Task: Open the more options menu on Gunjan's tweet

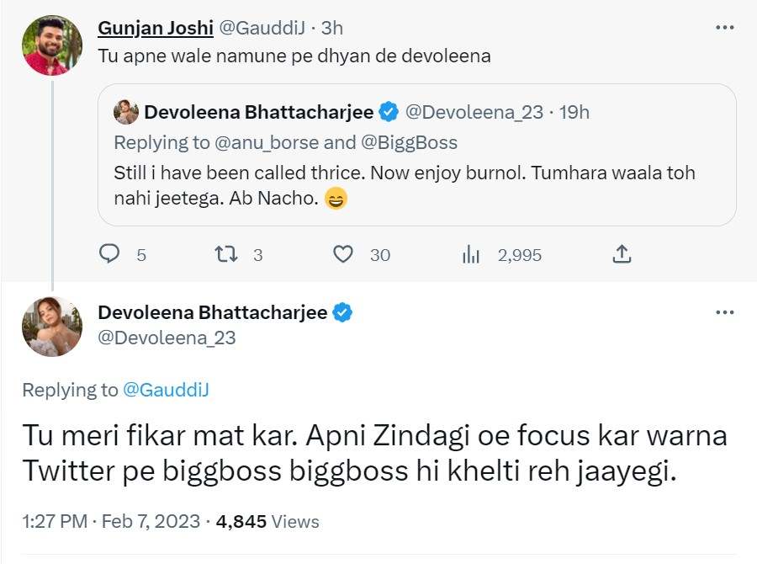Action: click(724, 25)
